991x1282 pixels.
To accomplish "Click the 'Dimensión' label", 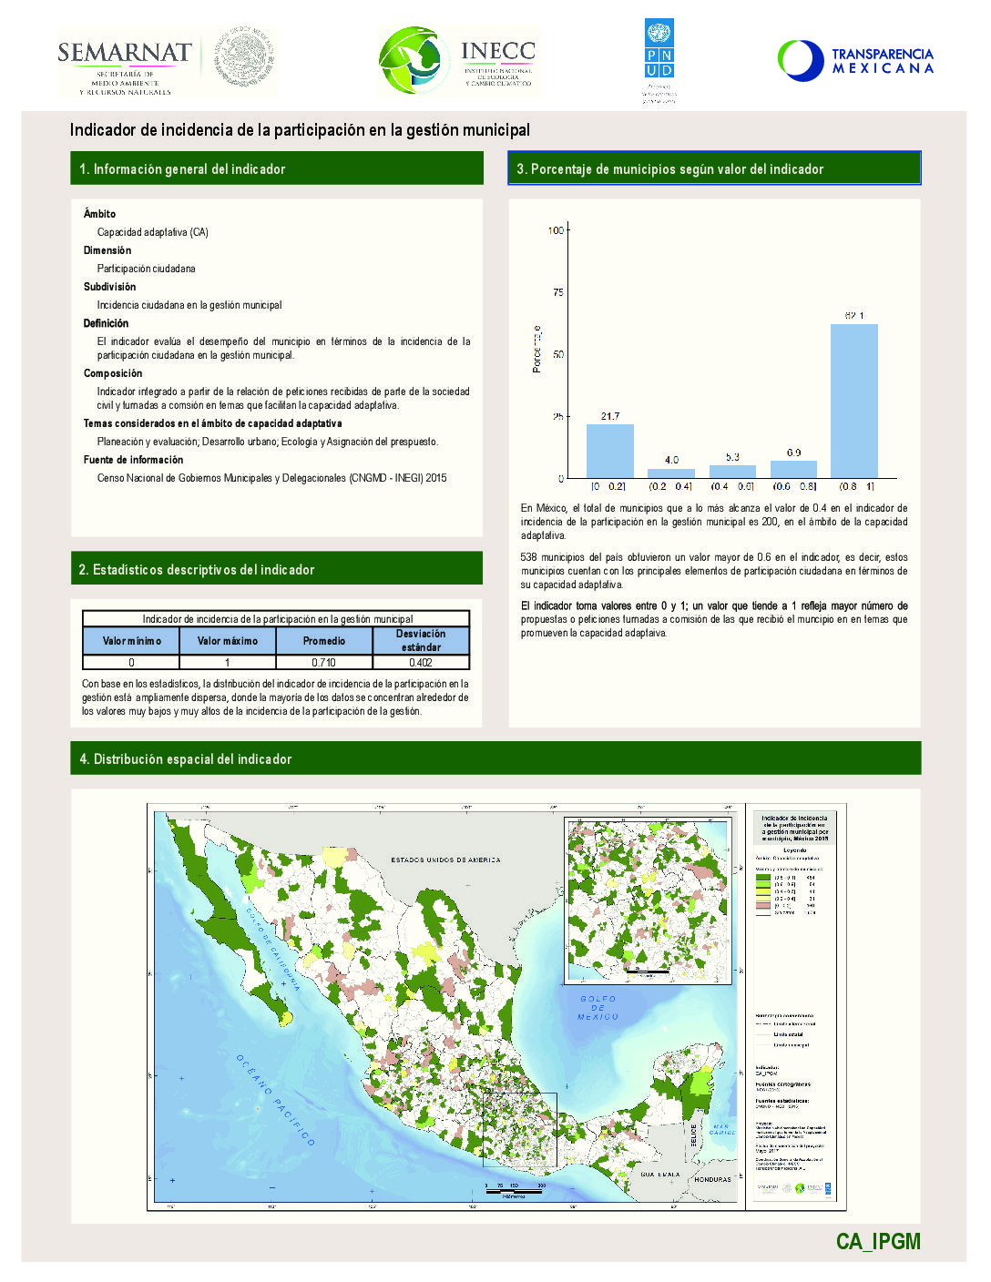I will (x=107, y=250).
